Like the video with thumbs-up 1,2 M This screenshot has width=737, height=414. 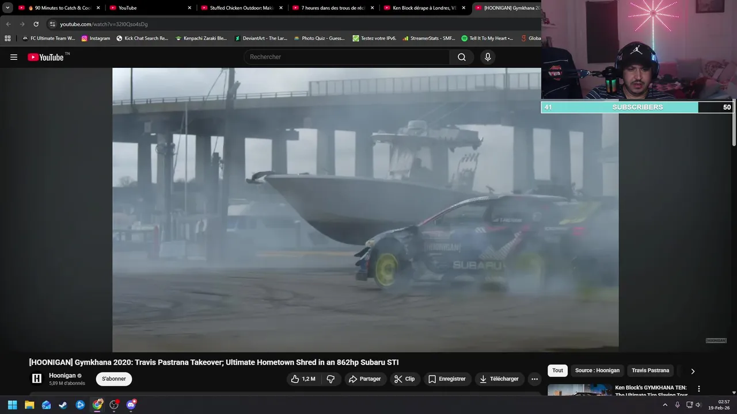[303, 379]
